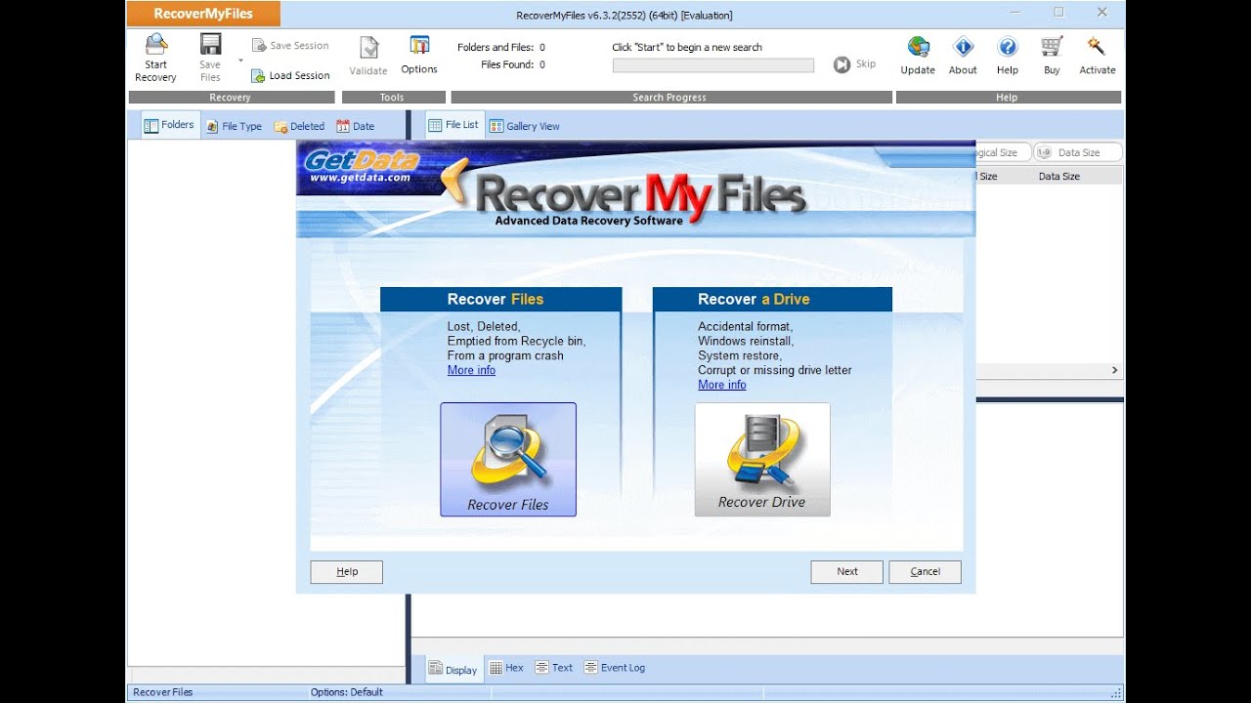Switch to the Display tab
The width and height of the screenshot is (1251, 703).
click(453, 669)
